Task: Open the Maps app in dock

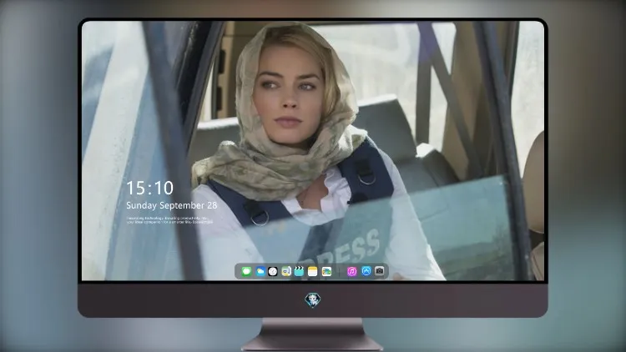Action: [x=285, y=272]
